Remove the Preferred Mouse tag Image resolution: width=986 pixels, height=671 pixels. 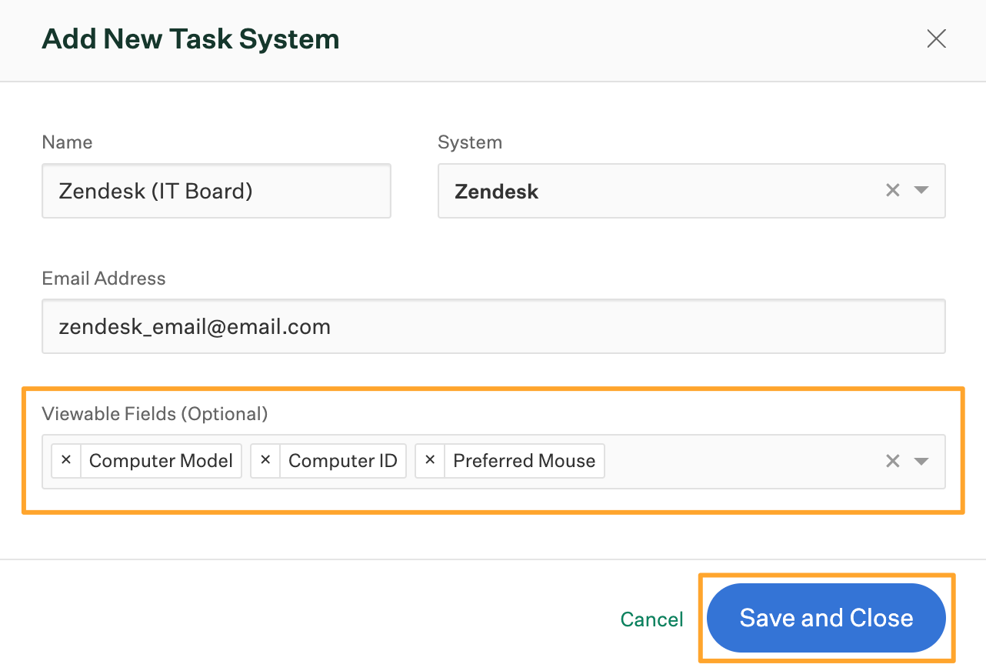(x=430, y=460)
